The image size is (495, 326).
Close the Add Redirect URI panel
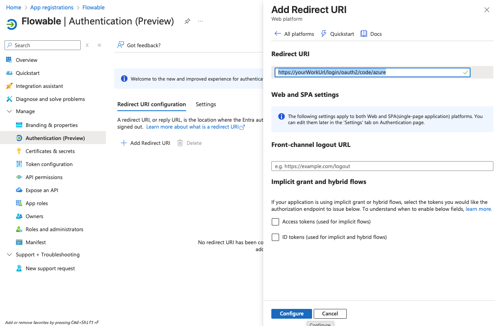point(486,10)
